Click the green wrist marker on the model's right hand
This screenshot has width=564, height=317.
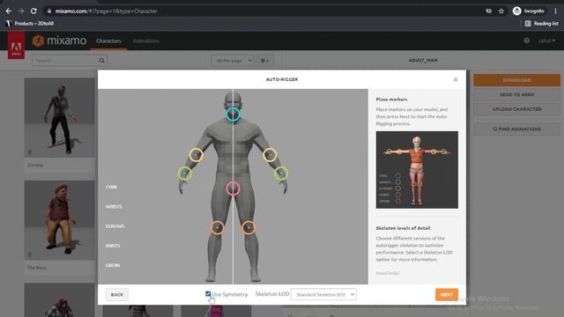click(185, 173)
